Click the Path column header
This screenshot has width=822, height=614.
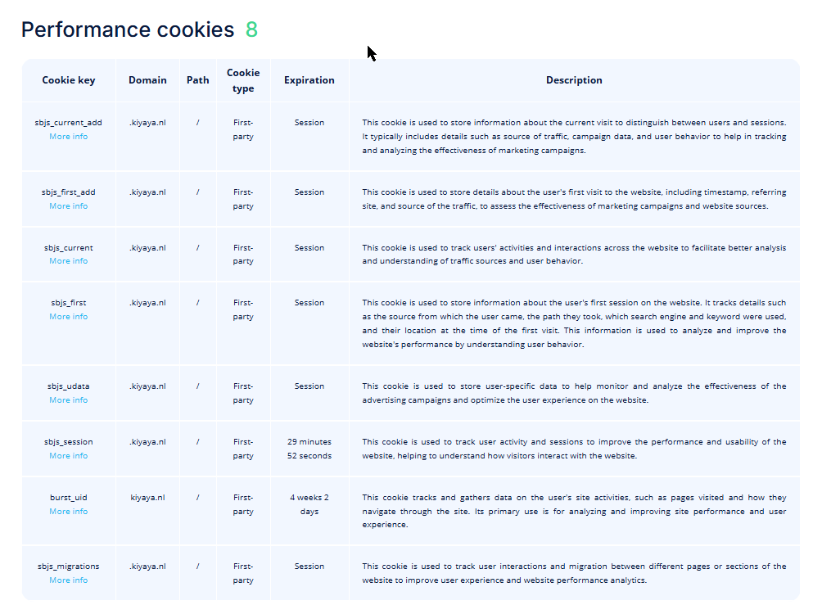pyautogui.click(x=198, y=80)
